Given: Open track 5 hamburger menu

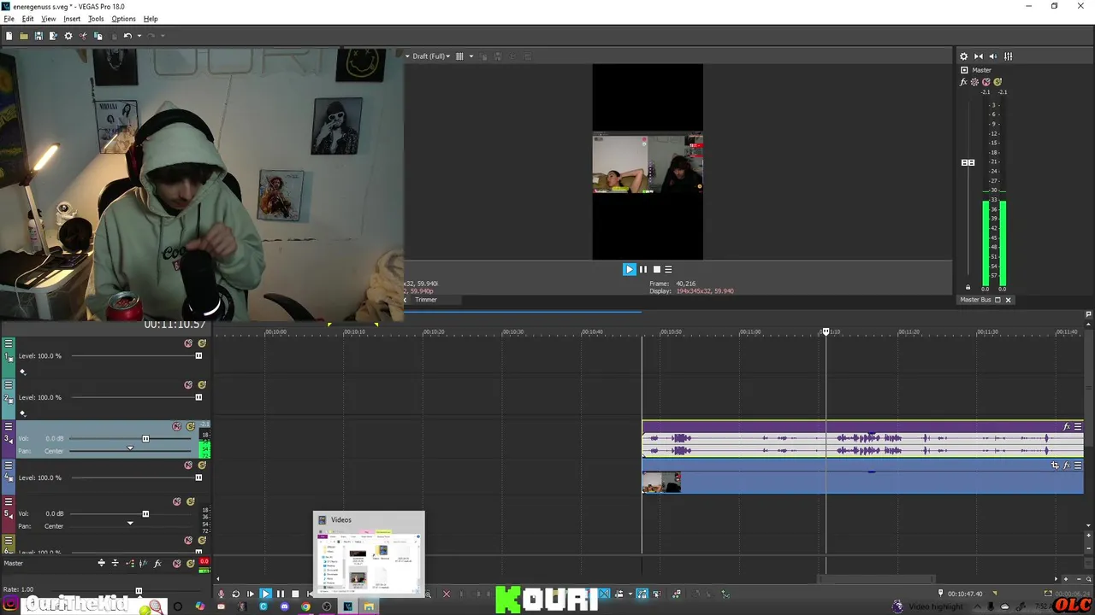Looking at the screenshot, I should [9, 501].
